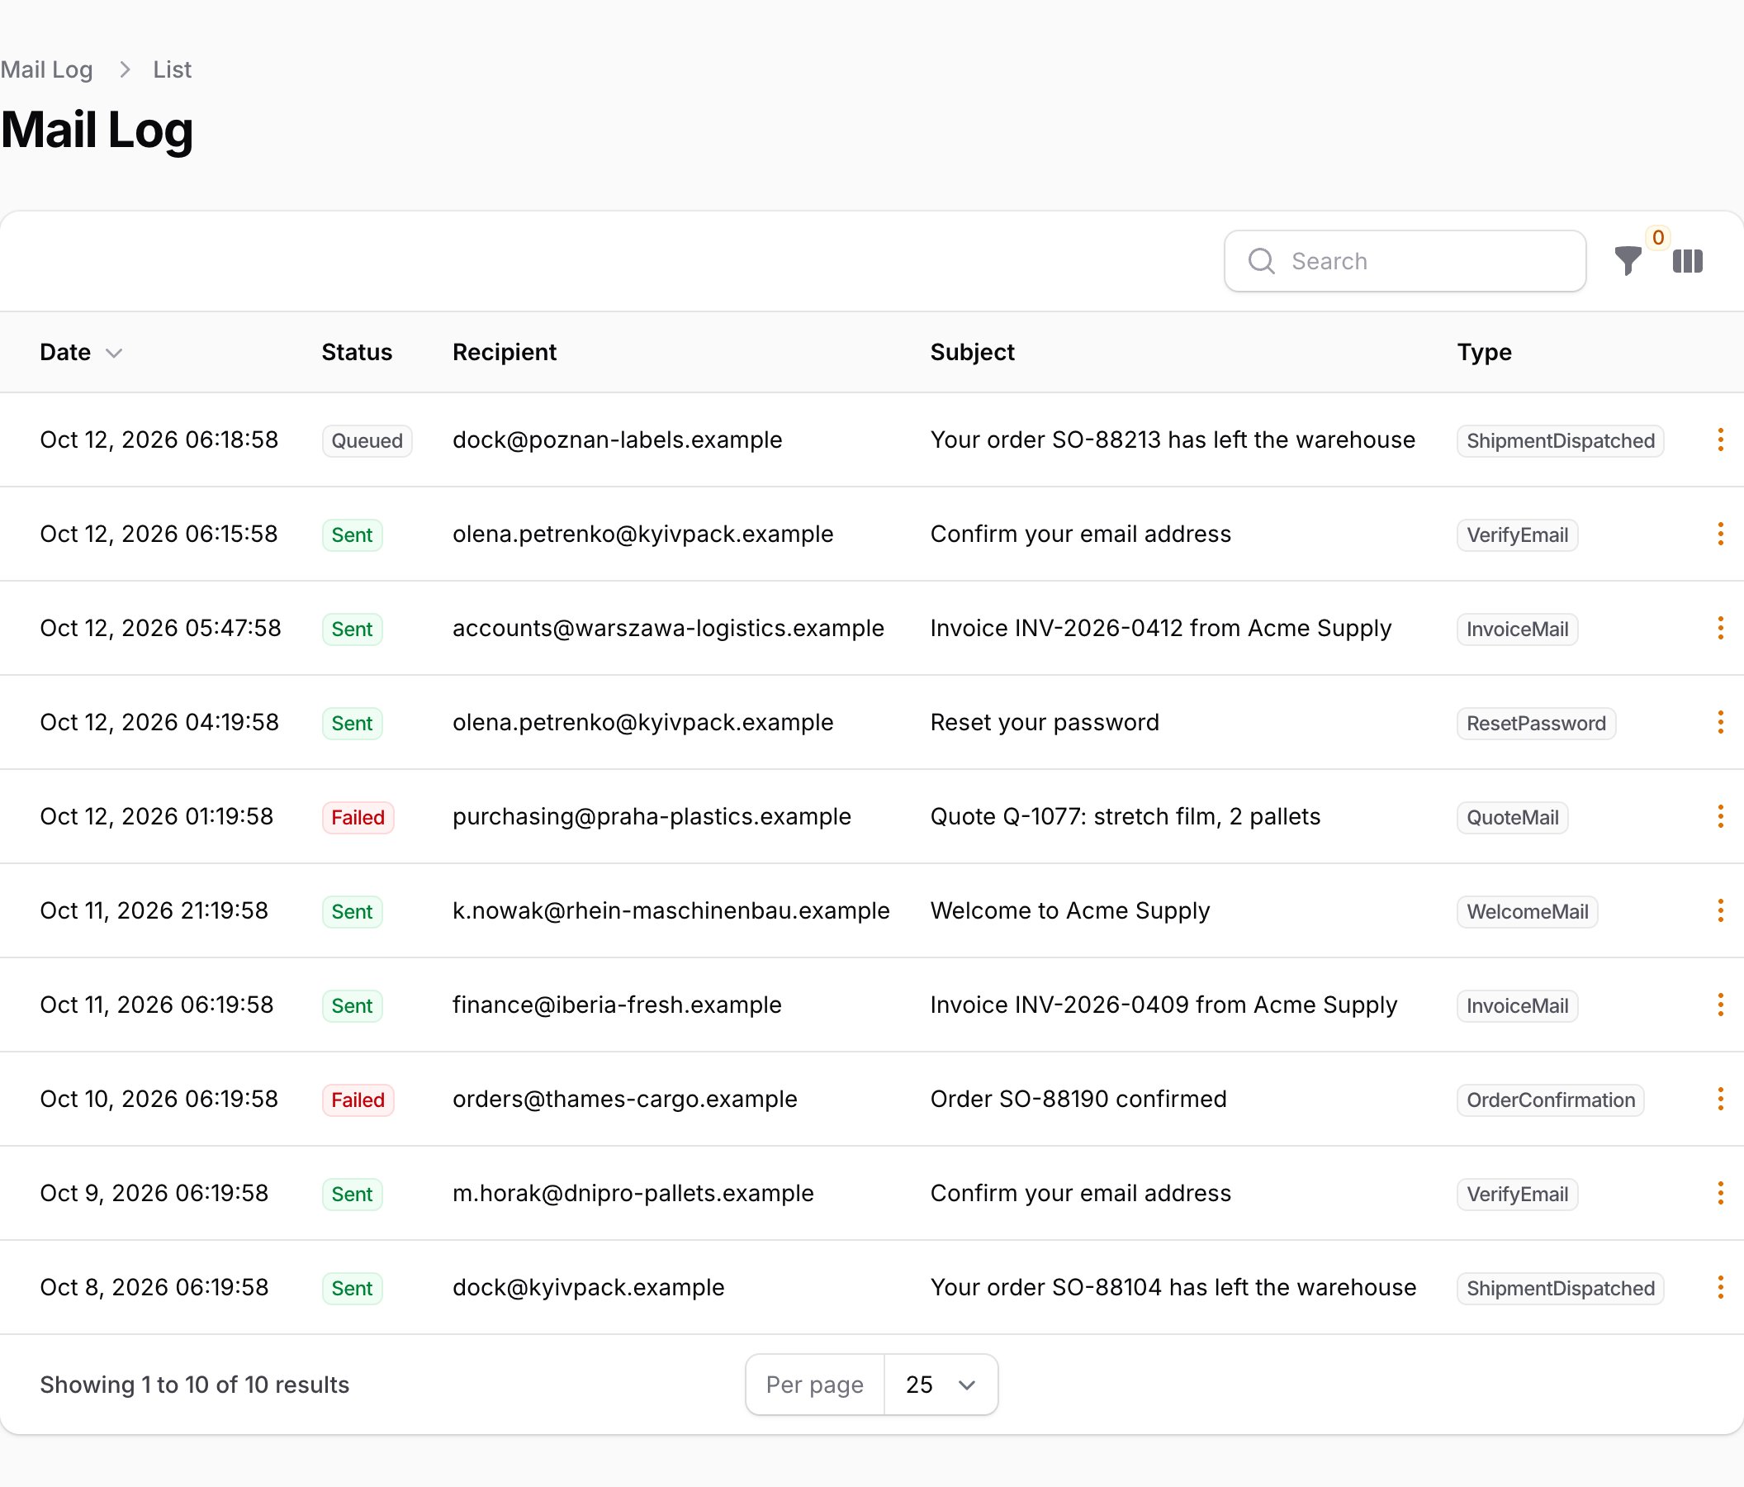Viewport: 1744px width, 1487px height.
Task: Click the Queued status badge
Action: pos(367,440)
